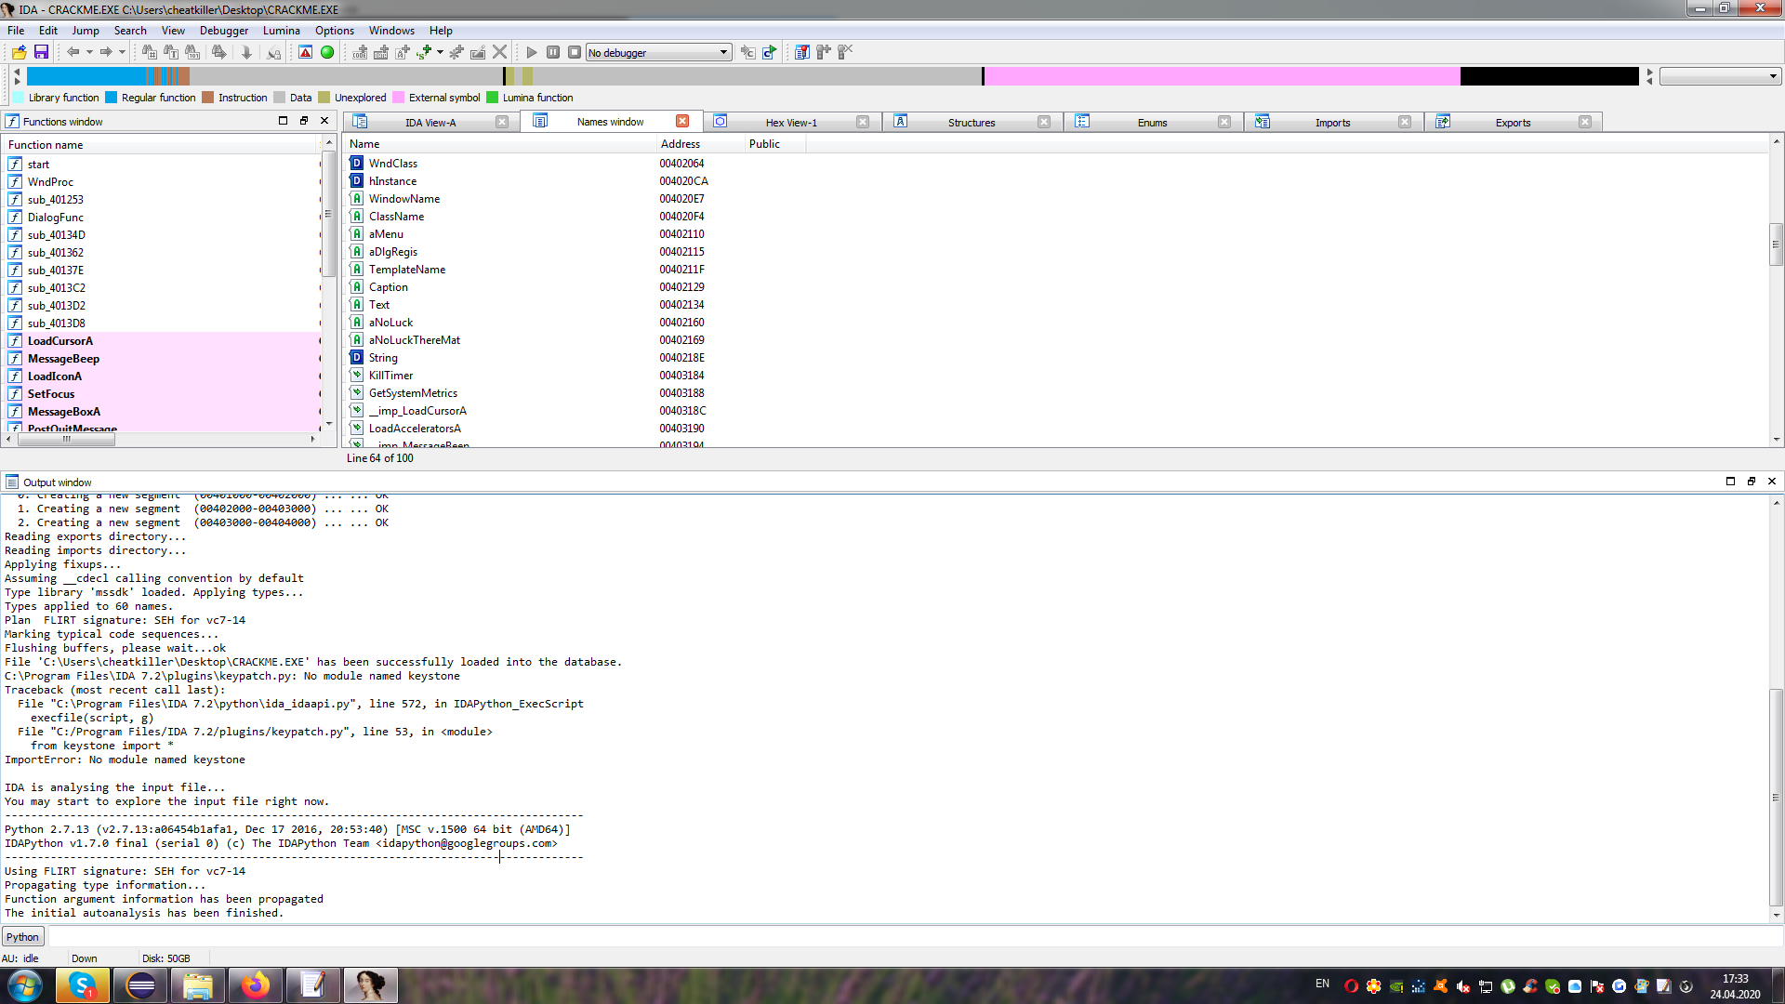Click the jump back arrow icon
Image resolution: width=1785 pixels, height=1004 pixels.
(73, 52)
